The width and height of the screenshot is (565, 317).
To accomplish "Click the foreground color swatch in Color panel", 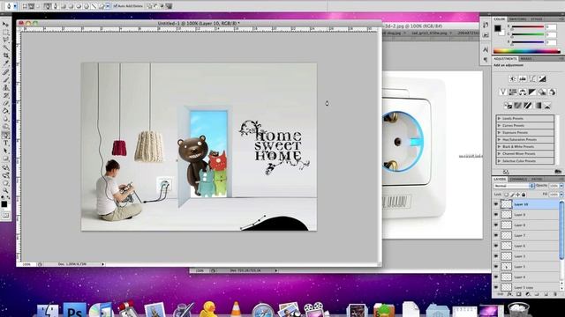I will tap(498, 28).
